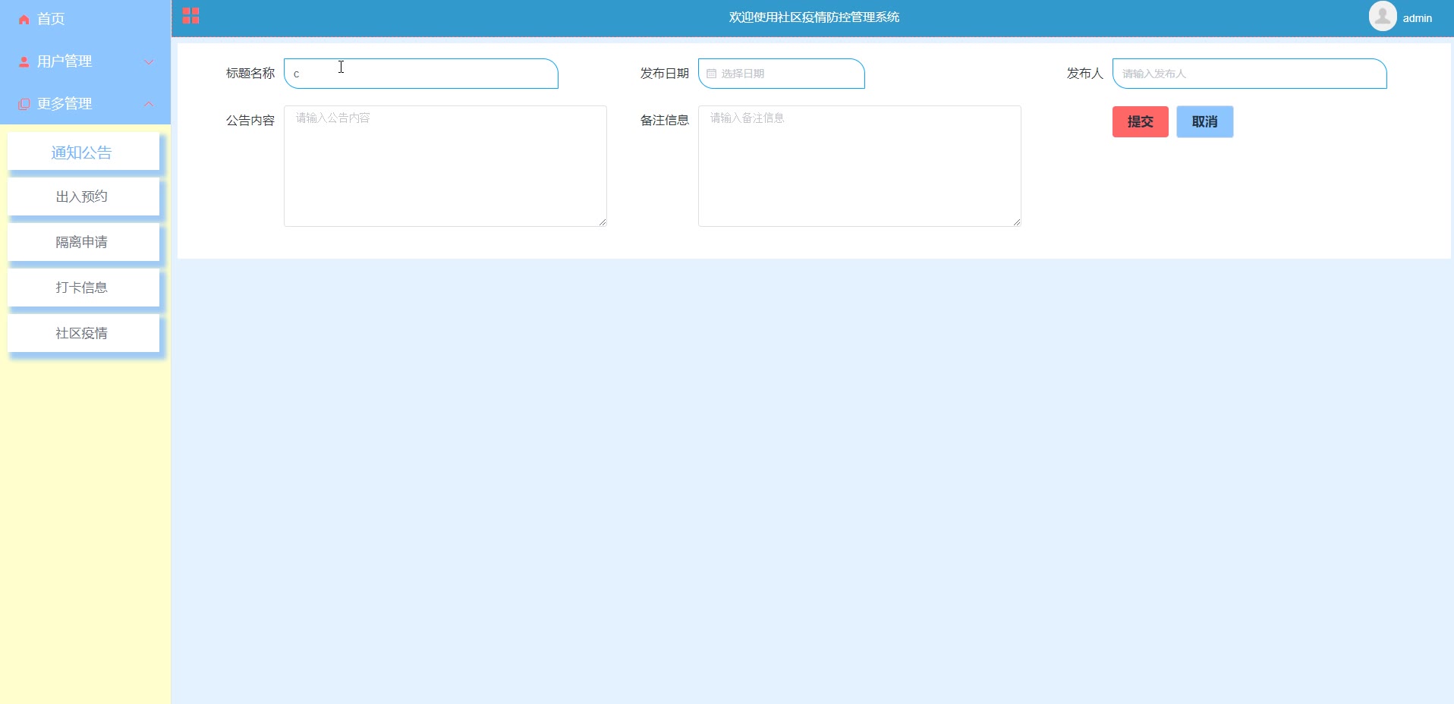The height and width of the screenshot is (704, 1454).
Task: Select 隔离申请 in the sidebar
Action: tap(83, 243)
